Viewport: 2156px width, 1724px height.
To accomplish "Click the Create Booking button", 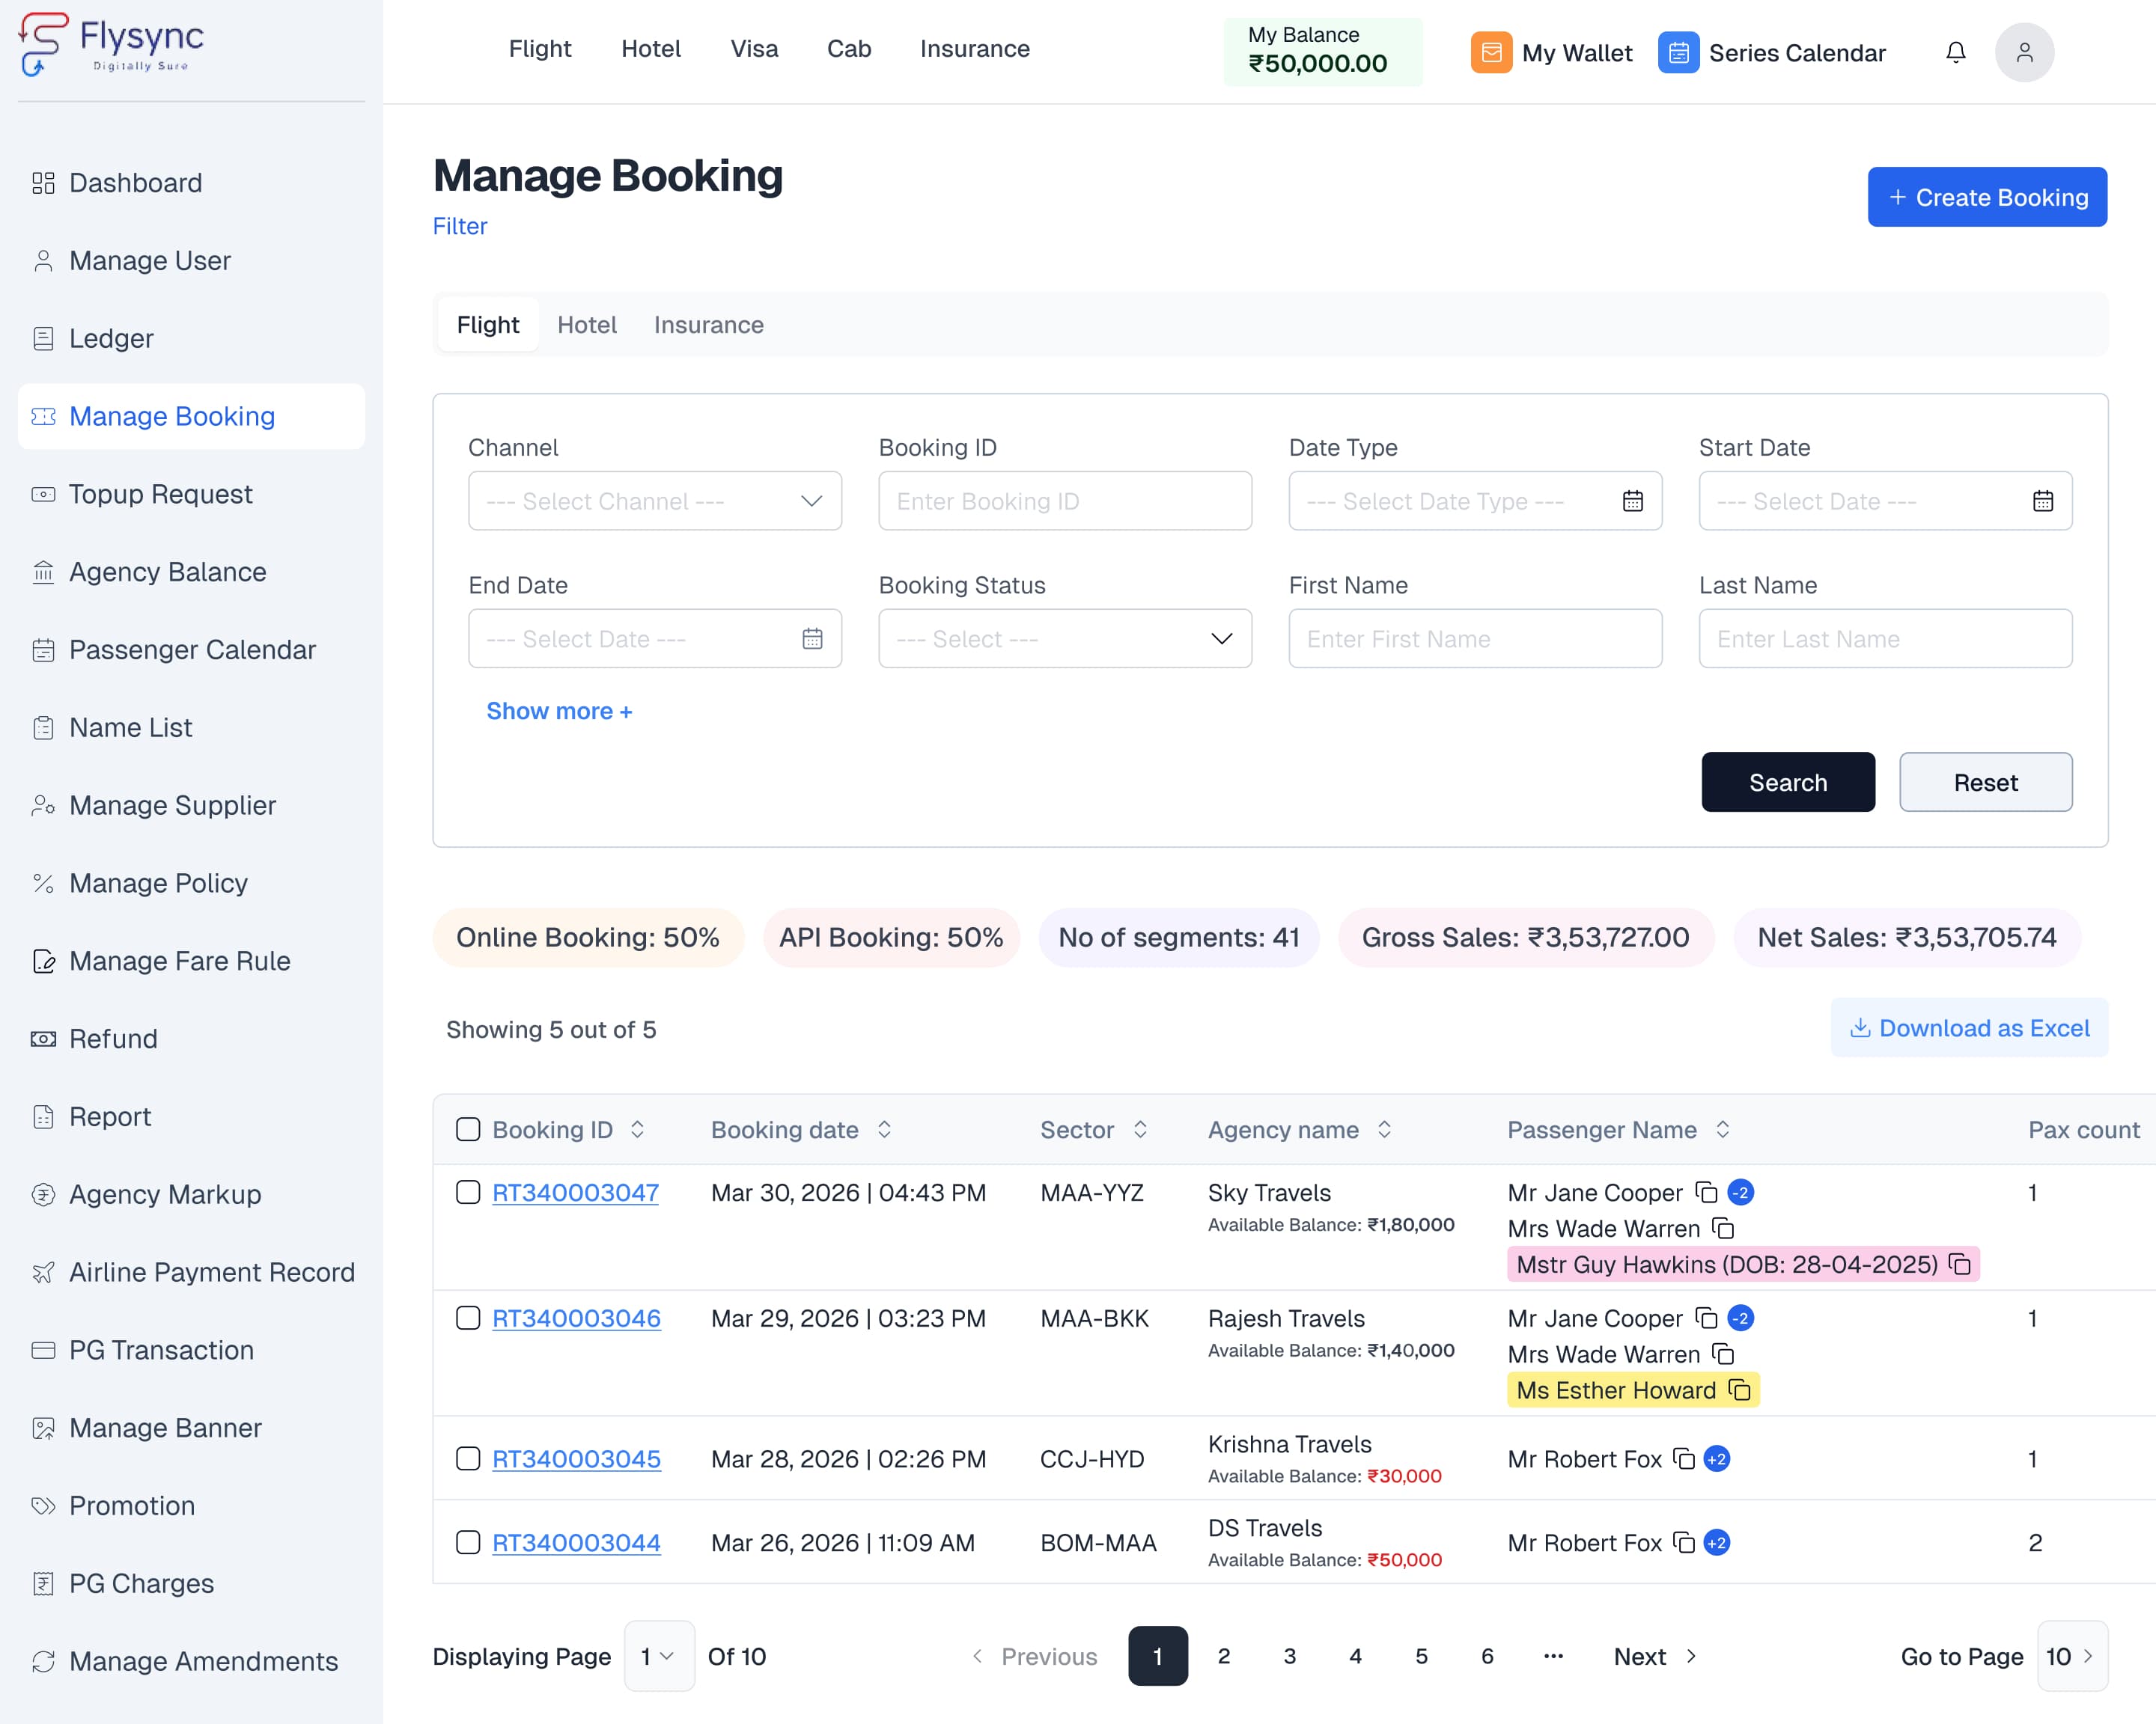I will coord(1987,197).
